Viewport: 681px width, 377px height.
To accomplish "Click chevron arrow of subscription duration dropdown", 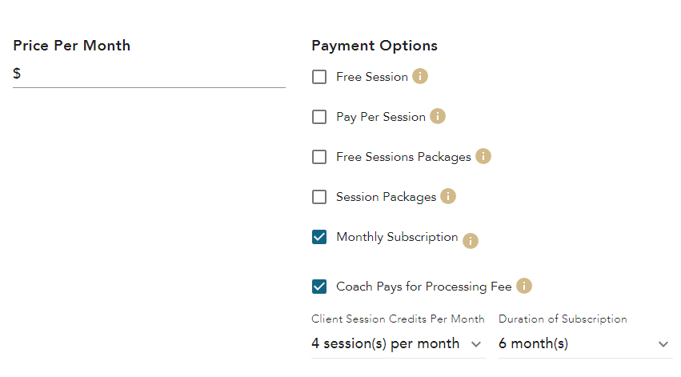I will click(663, 344).
